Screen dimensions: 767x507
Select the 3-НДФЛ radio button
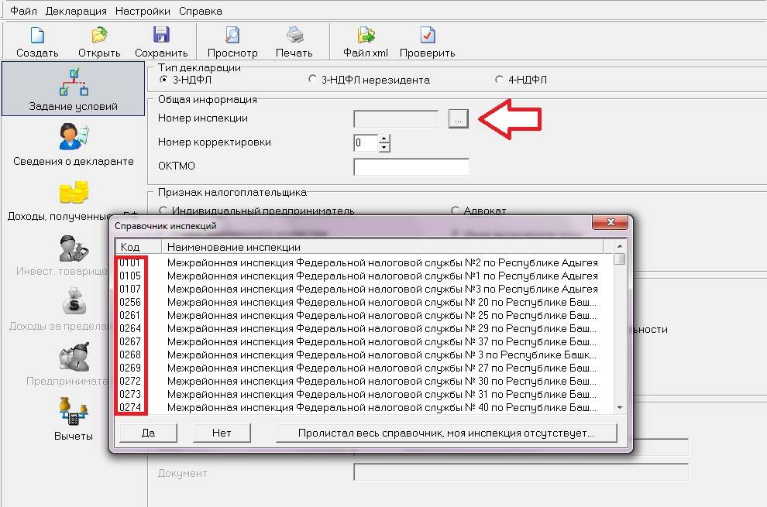click(163, 80)
